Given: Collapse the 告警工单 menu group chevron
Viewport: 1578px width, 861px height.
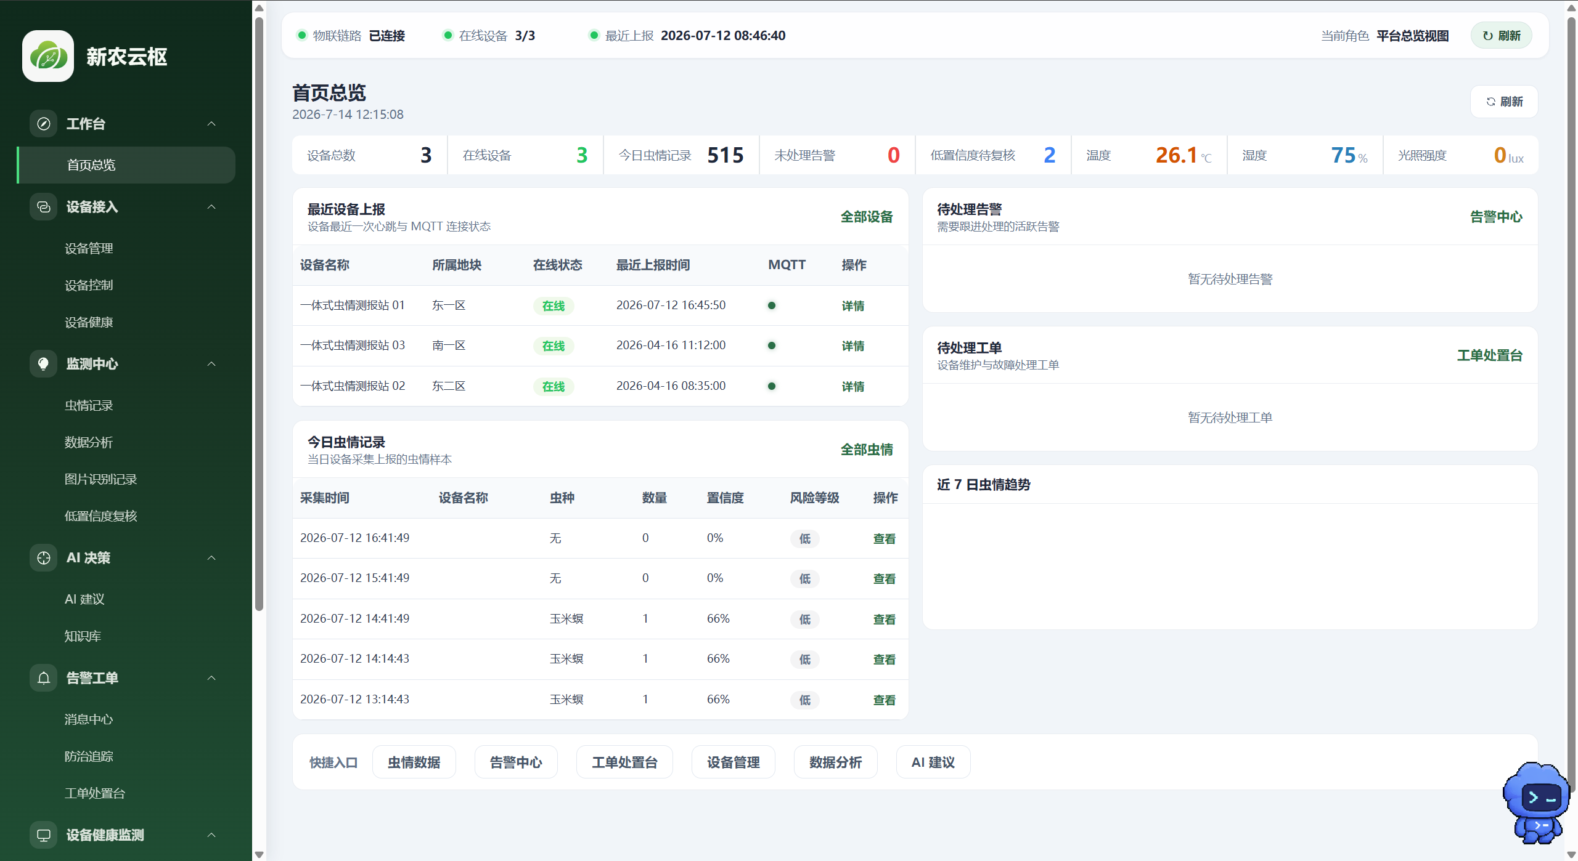Looking at the screenshot, I should coord(211,678).
